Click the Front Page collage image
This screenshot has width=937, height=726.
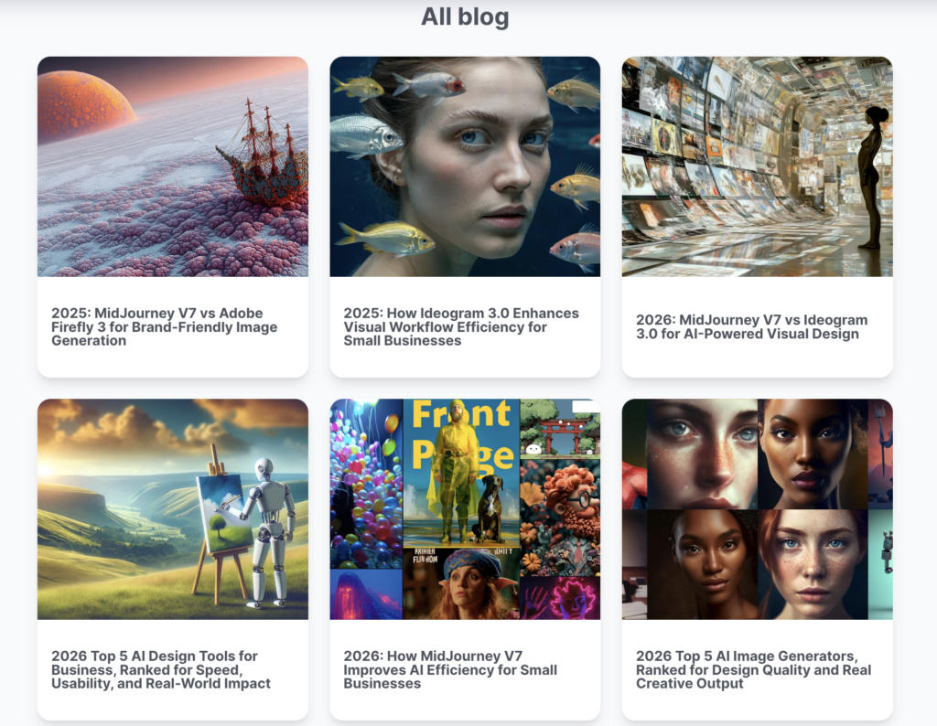coord(465,509)
